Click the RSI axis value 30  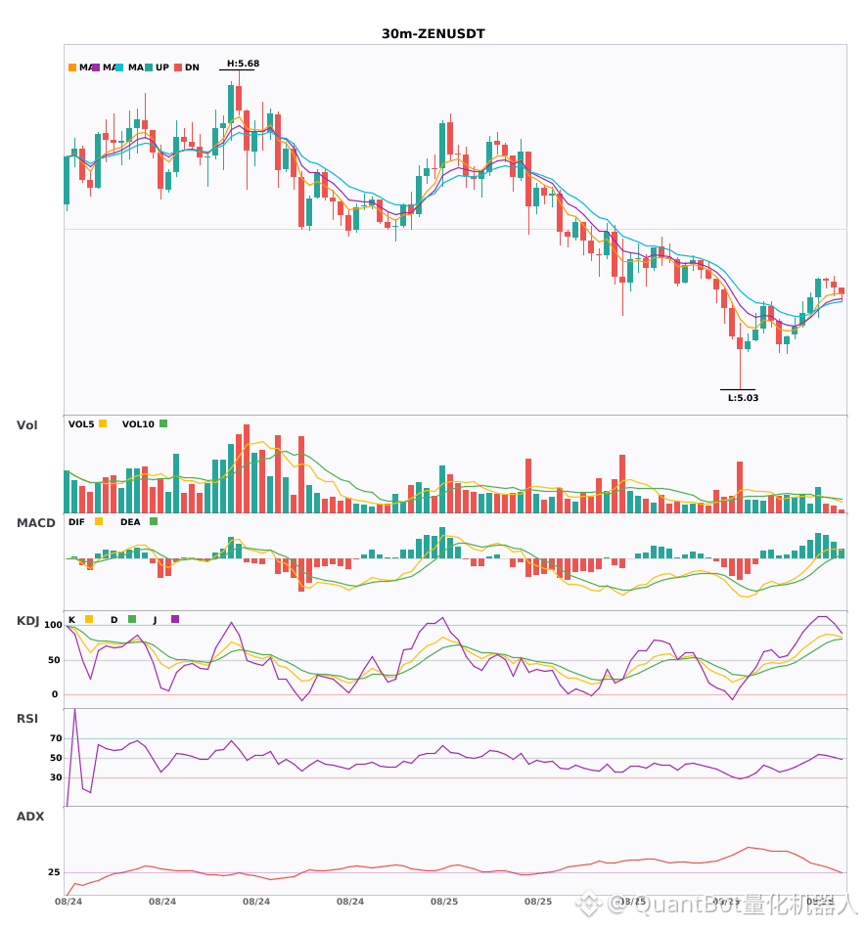56,777
